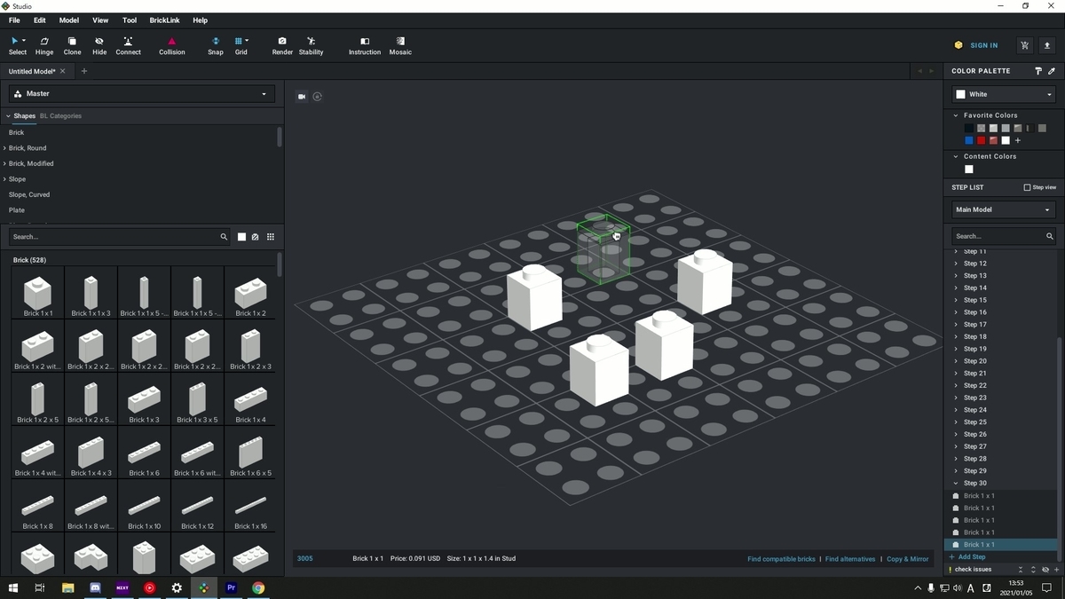The image size is (1065, 599).
Task: Click the Hide tool in toolbar
Action: click(x=99, y=45)
